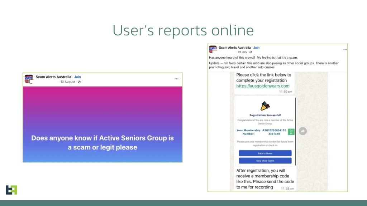The height and width of the screenshot is (206, 367).
Task: Click the 12 August post date
Action: click(x=67, y=82)
